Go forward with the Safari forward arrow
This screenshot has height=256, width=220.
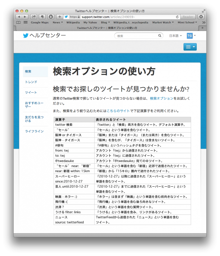25,17
